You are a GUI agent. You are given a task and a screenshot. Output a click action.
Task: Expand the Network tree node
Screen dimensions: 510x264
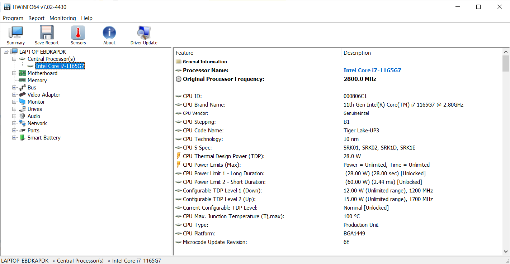[x=14, y=123]
